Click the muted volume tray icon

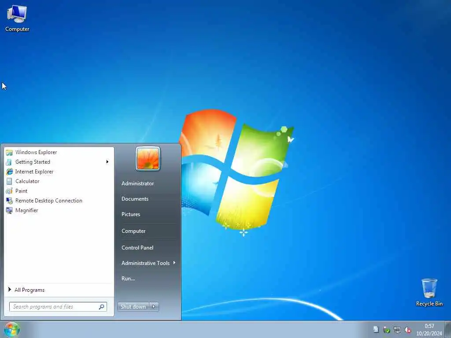[x=407, y=330]
